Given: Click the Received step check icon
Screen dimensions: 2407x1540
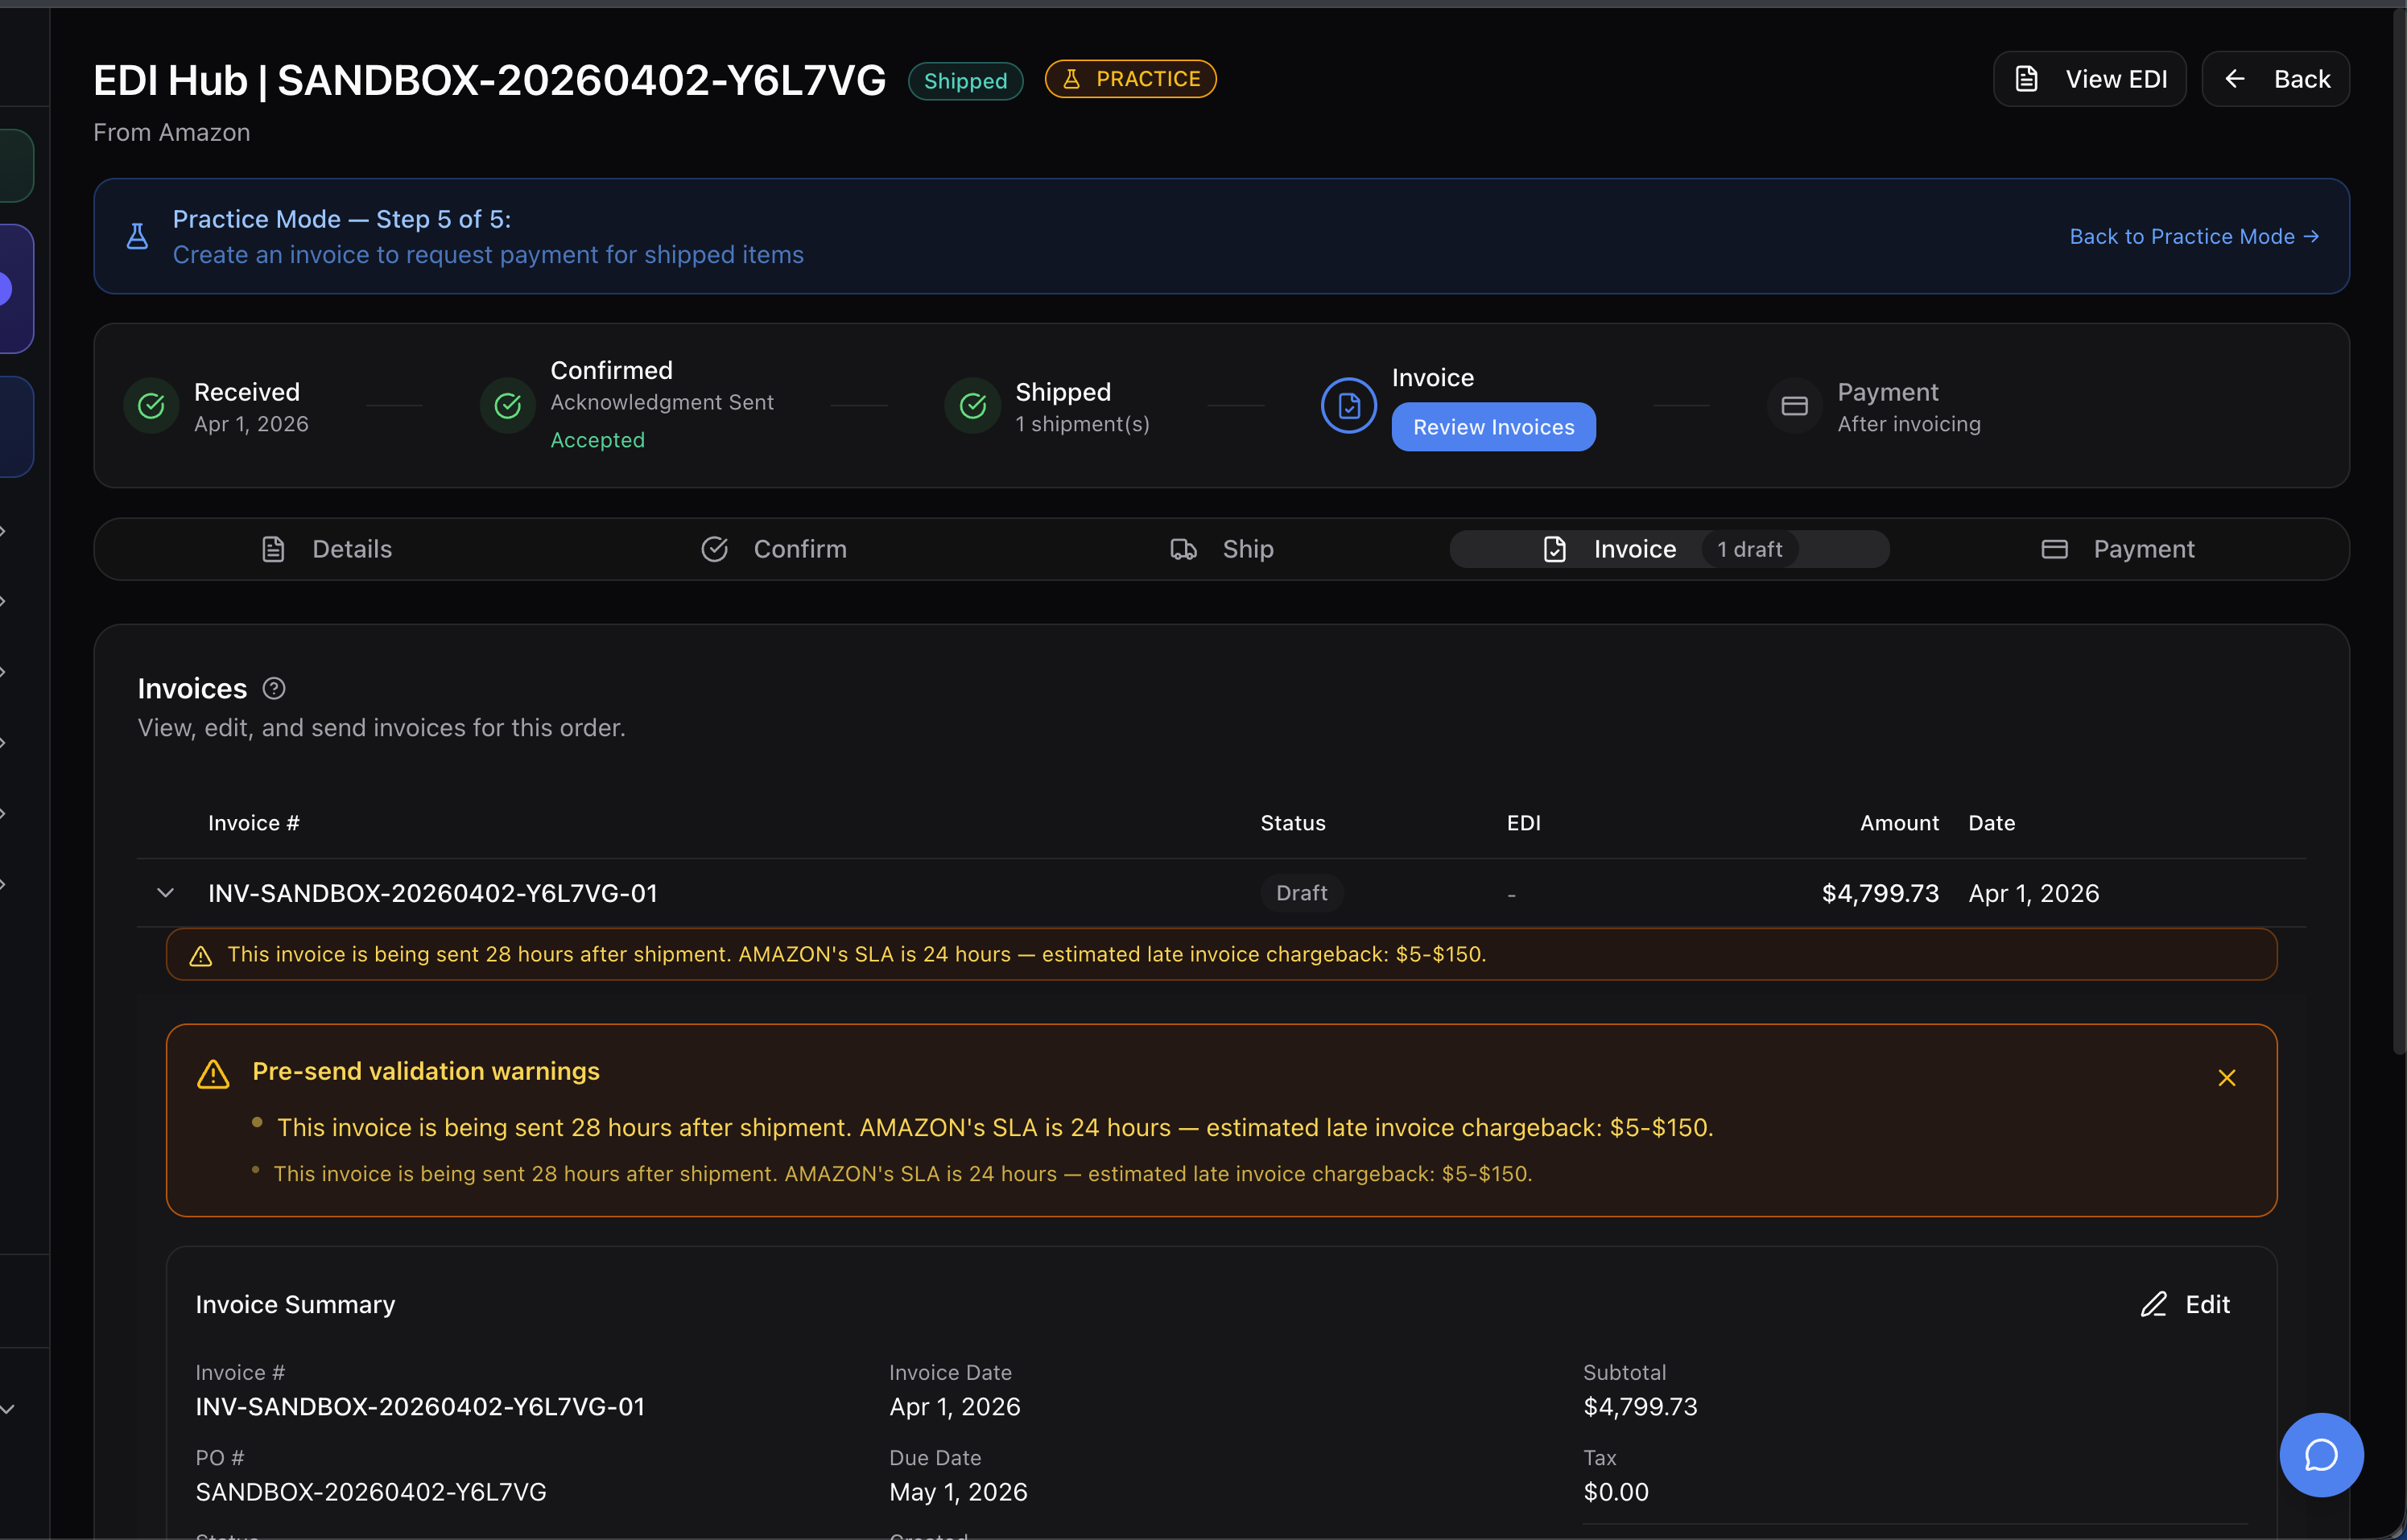Looking at the screenshot, I should (151, 406).
